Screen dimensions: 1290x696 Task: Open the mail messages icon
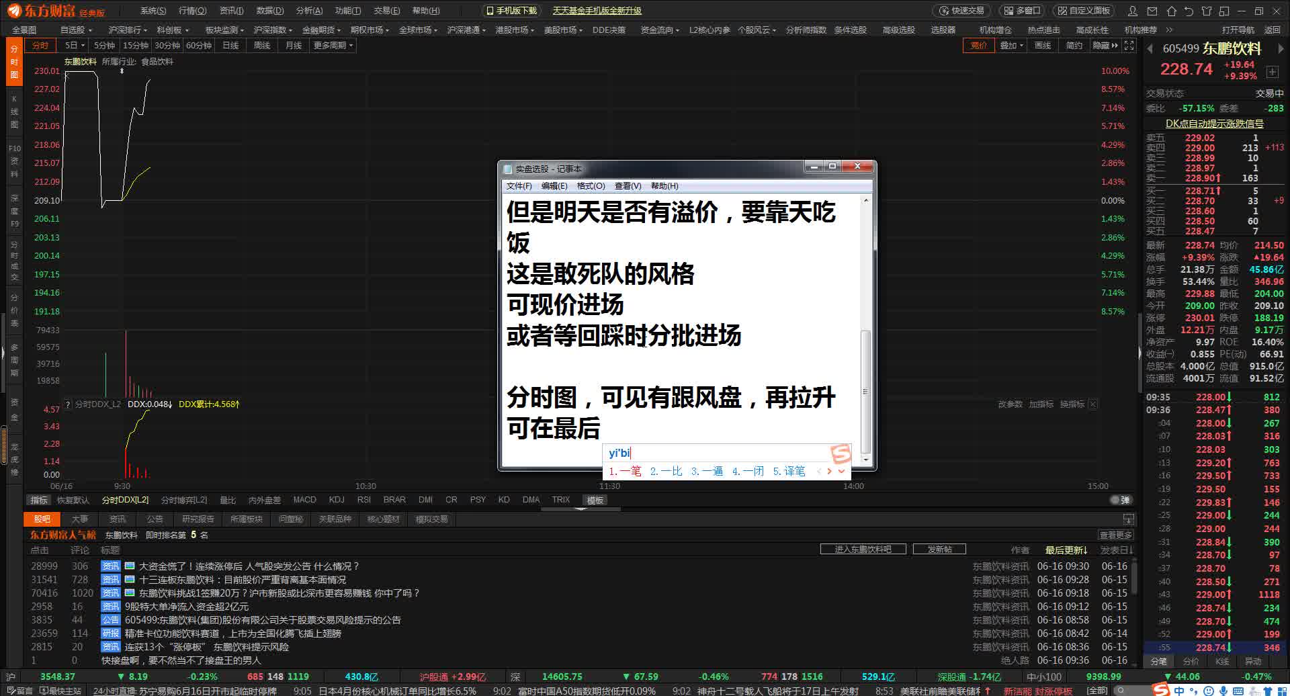point(1154,11)
